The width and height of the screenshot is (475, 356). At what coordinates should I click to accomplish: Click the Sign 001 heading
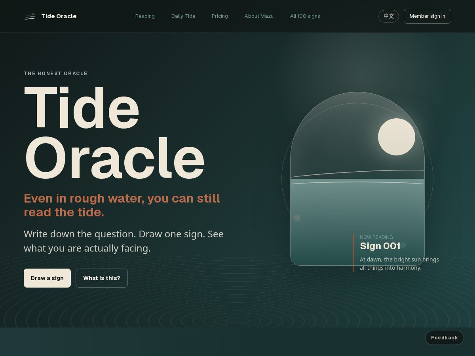(380, 246)
